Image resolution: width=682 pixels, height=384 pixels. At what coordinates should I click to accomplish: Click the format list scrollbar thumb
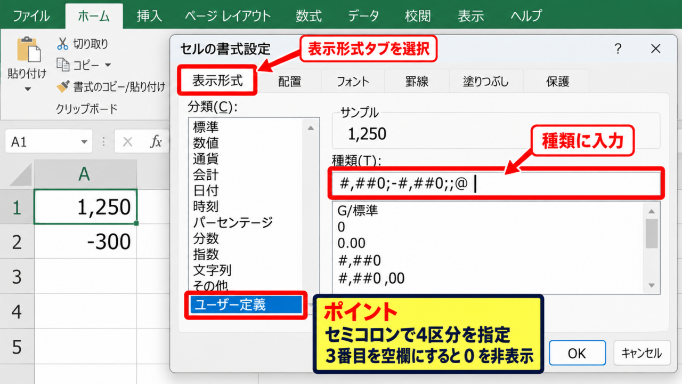coord(652,234)
